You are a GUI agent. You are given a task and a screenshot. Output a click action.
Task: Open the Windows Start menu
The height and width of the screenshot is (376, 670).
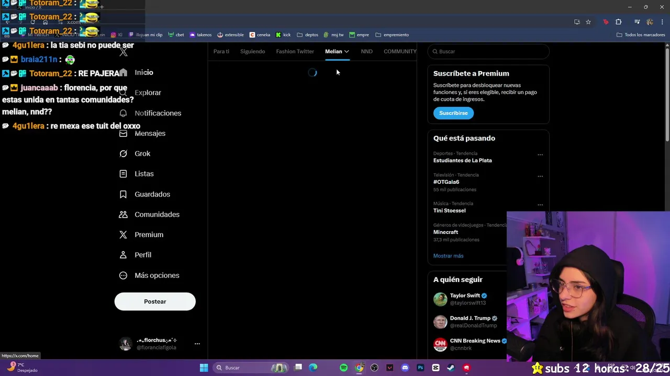pyautogui.click(x=204, y=368)
